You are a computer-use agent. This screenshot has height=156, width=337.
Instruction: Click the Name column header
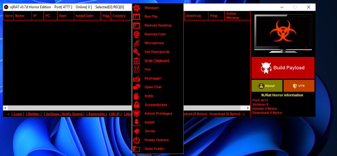(x=22, y=16)
